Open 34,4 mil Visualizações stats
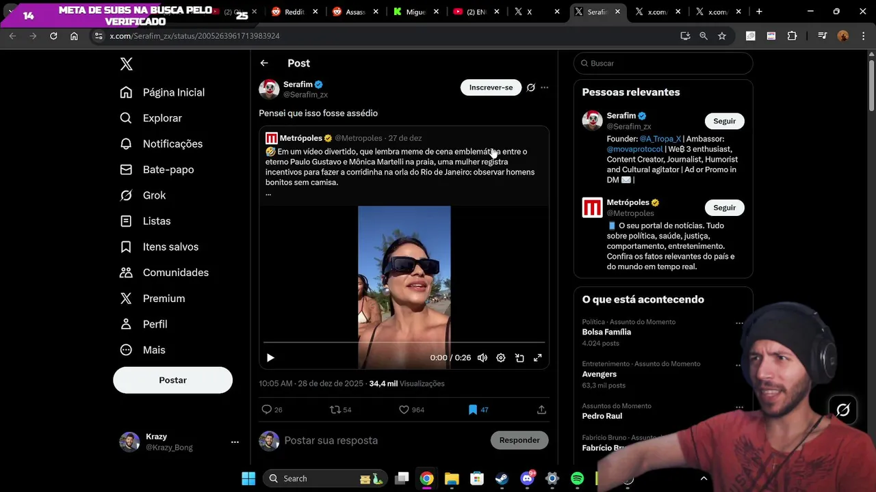 407,383
